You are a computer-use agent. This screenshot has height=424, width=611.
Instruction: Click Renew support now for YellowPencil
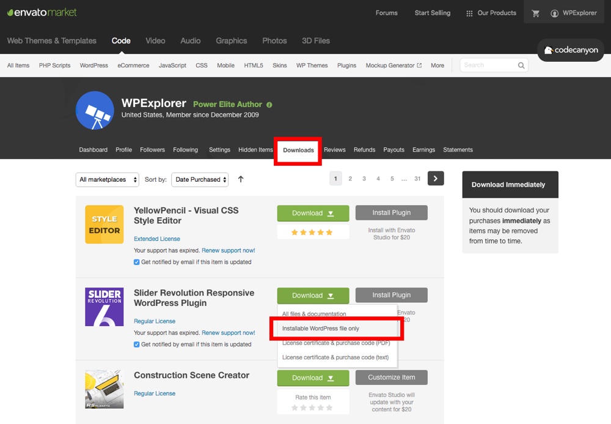coord(229,250)
